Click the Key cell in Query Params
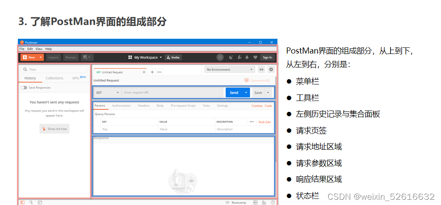Screen dimensions: 441x205 tap(129, 129)
